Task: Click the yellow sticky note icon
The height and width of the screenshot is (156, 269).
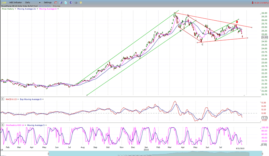Action: (x=81, y=2)
